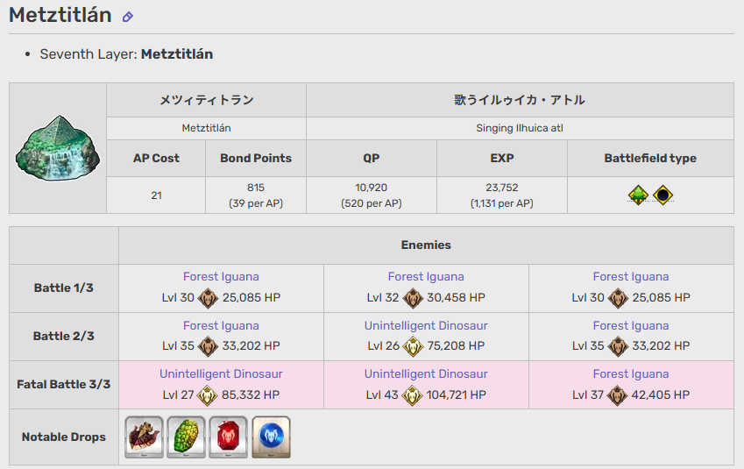Open middle Forest Iguana link in Battle 1/3

click(426, 277)
